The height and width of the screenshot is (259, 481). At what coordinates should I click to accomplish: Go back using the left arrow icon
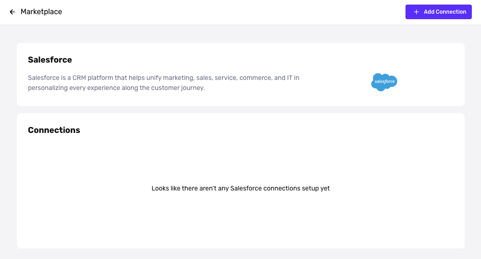pos(12,12)
